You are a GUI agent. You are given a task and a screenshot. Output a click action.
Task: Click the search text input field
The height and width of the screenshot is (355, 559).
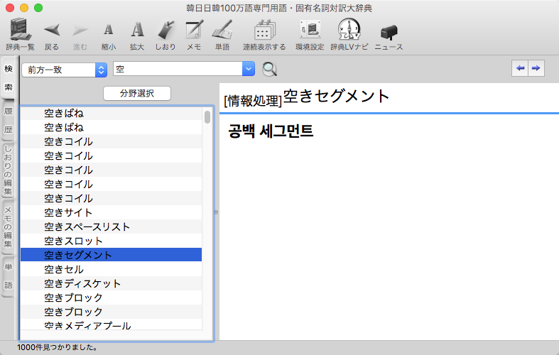pyautogui.click(x=176, y=70)
